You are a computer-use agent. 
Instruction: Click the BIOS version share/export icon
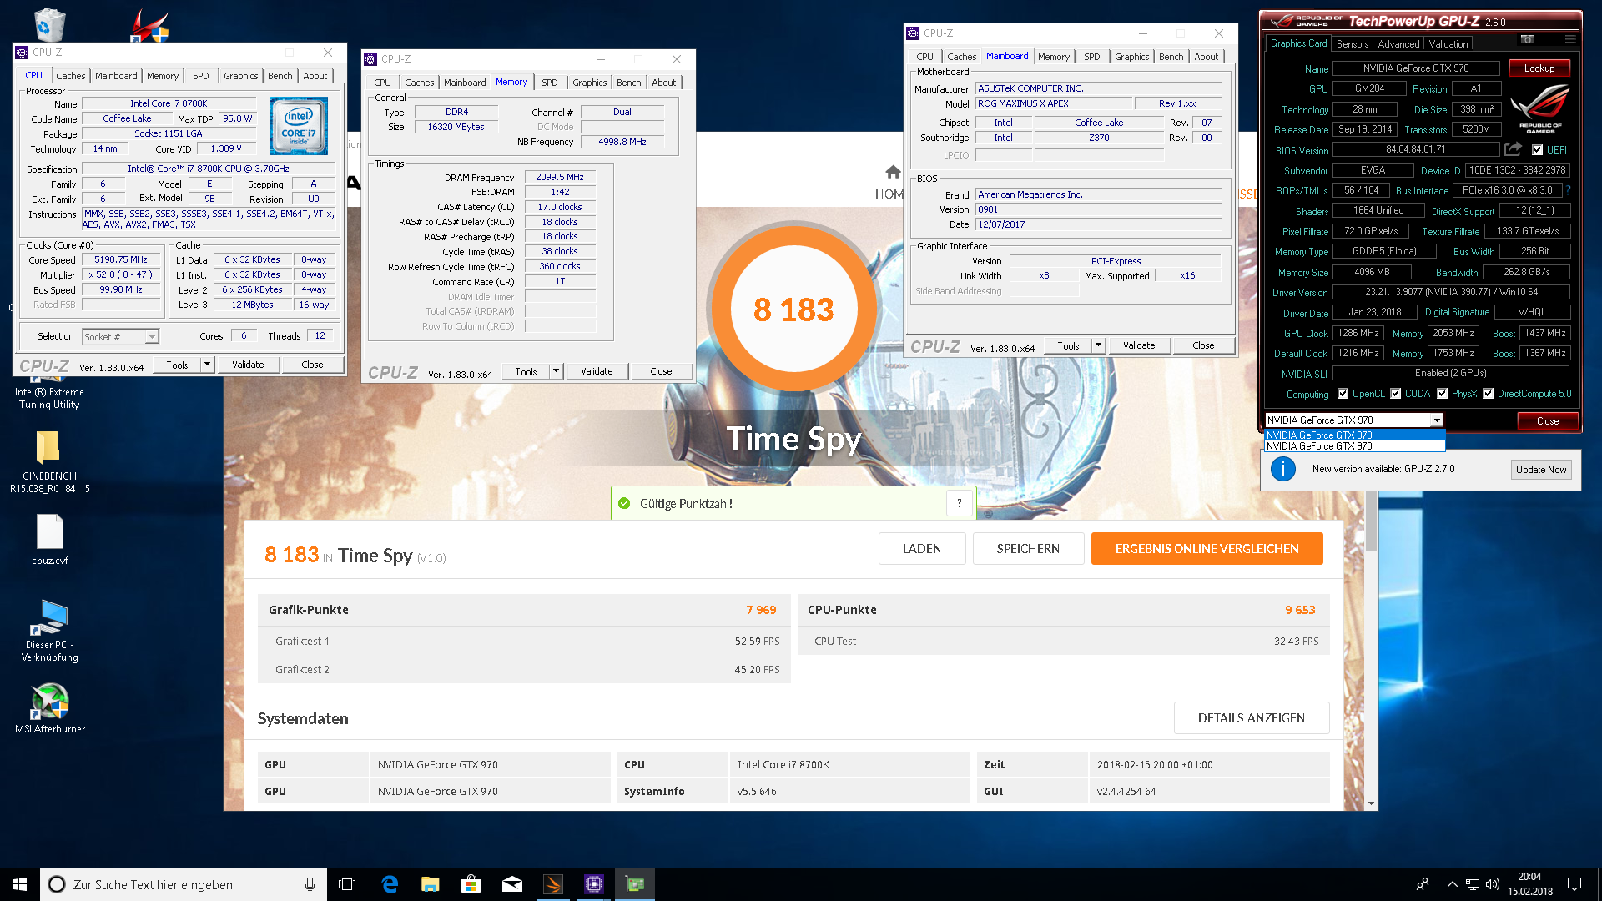[1513, 149]
